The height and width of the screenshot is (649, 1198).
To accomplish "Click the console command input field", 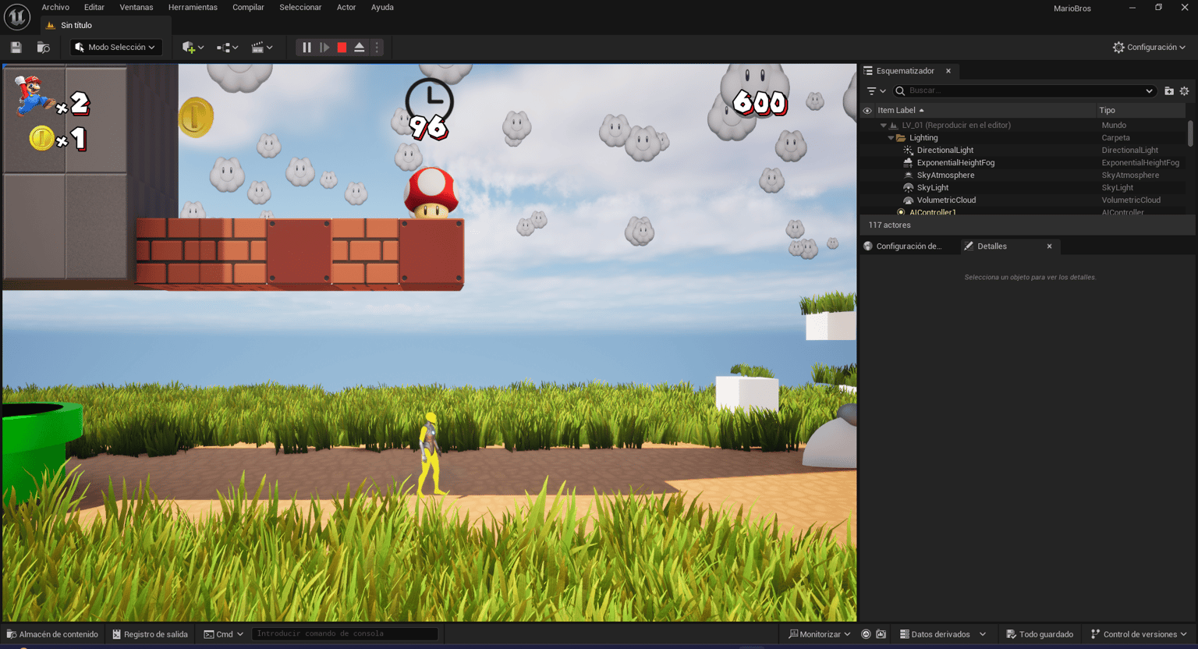I will click(x=345, y=634).
